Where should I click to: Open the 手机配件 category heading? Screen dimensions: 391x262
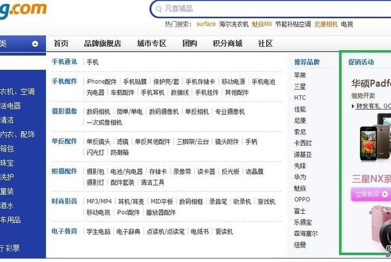[x=64, y=81]
